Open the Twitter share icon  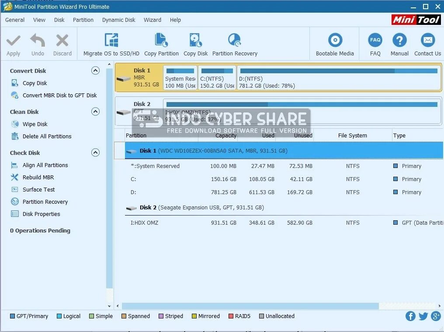423,316
